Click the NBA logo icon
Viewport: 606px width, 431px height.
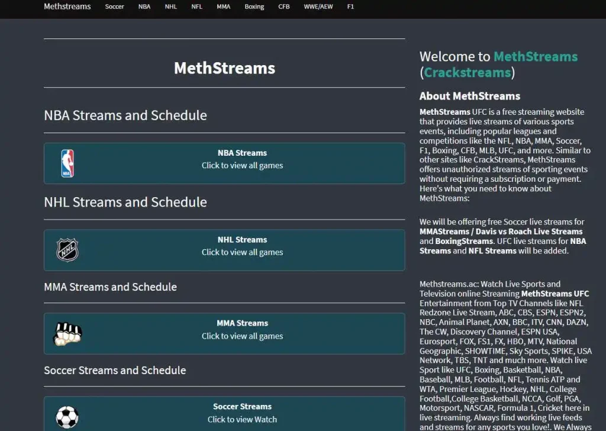coord(67,163)
